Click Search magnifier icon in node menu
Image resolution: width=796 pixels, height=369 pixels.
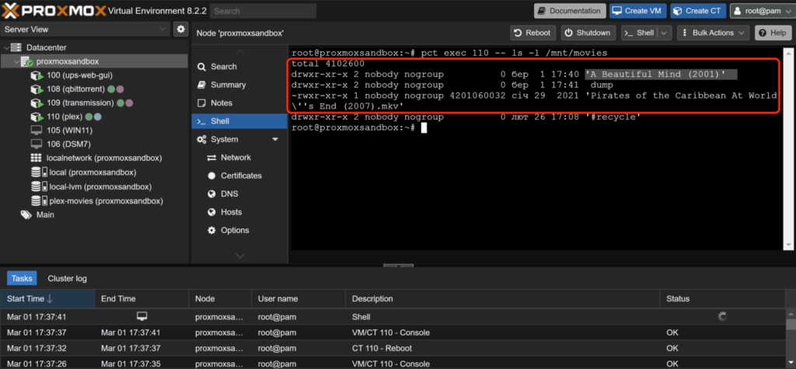click(201, 67)
